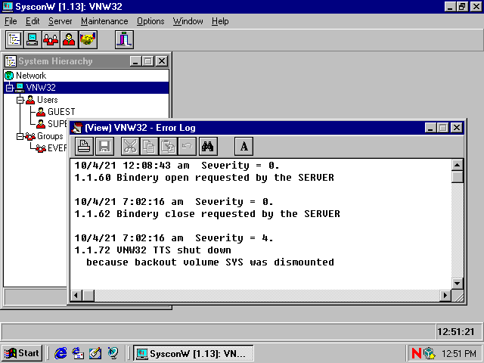Click the VNW32 server icon in tree

[20, 88]
